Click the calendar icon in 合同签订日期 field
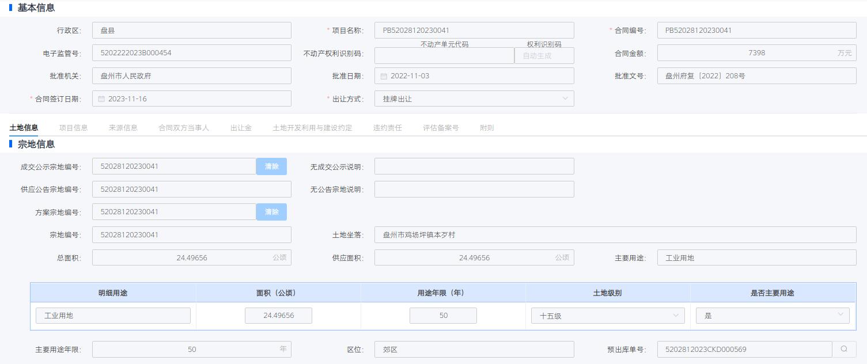867x364 pixels. pos(101,99)
